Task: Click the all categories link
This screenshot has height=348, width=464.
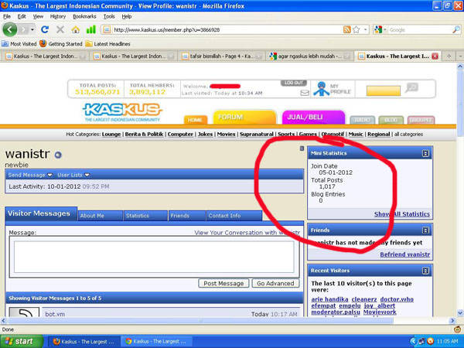Action: tap(408, 134)
